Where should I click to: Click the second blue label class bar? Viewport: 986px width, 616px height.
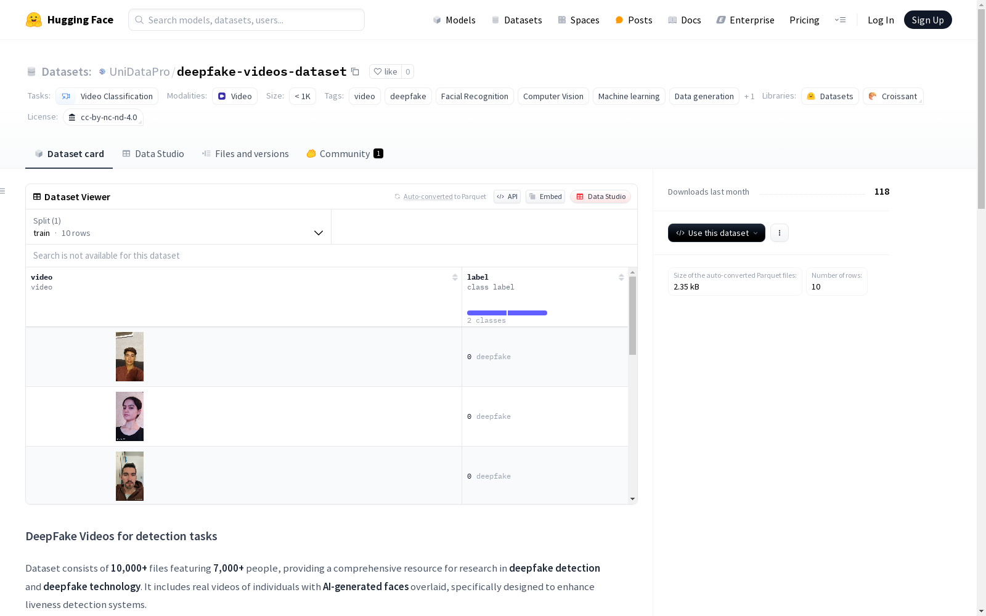pos(528,313)
